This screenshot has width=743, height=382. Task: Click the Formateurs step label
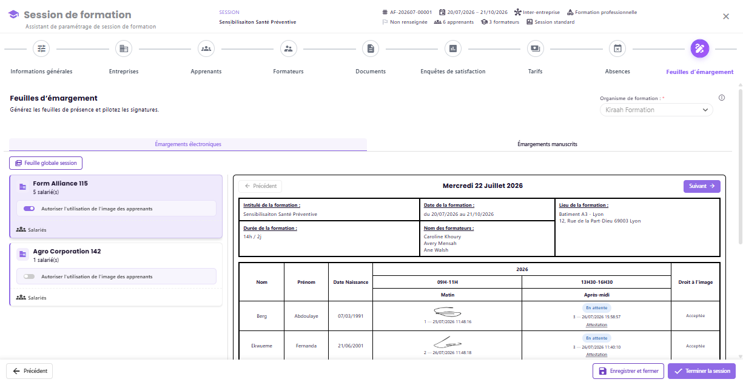tap(288, 72)
